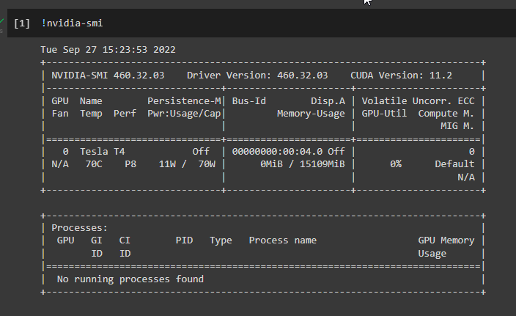Image resolution: width=516 pixels, height=316 pixels.
Task: Click the 0% GPU-Util value
Action: click(394, 163)
